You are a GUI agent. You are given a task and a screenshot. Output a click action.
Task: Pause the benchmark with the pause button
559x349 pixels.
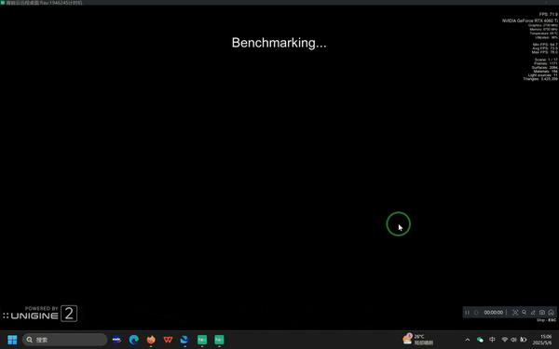pyautogui.click(x=467, y=313)
